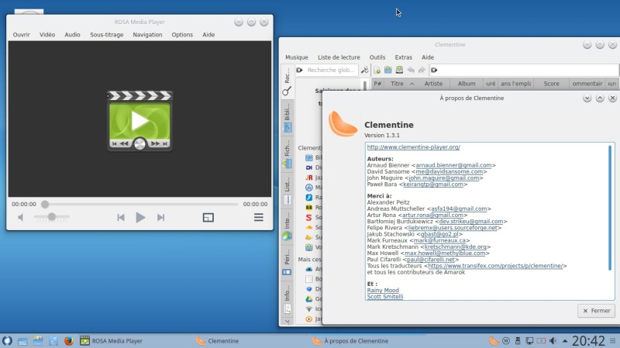
Task: Click the play button in ROSA Media Player
Action: [x=140, y=217]
